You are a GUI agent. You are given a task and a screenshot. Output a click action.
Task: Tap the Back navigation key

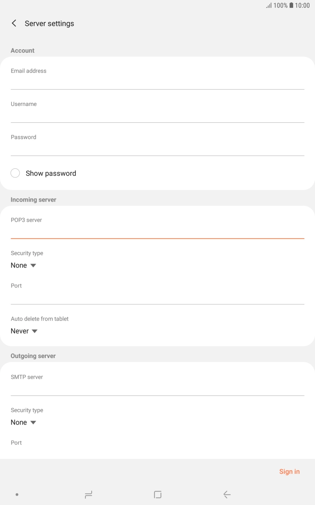(227, 494)
